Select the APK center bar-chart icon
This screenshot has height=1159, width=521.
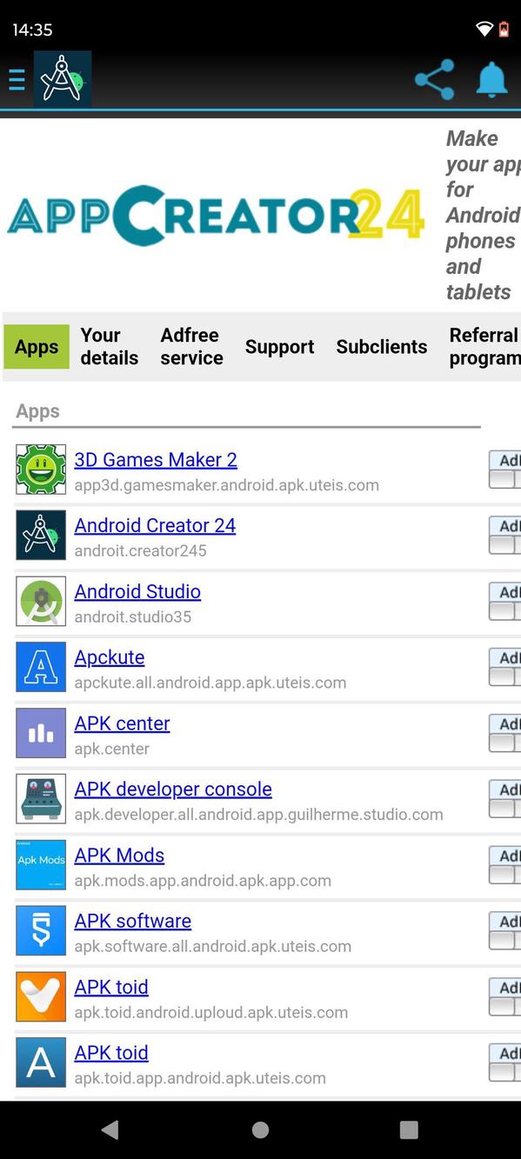(x=41, y=733)
